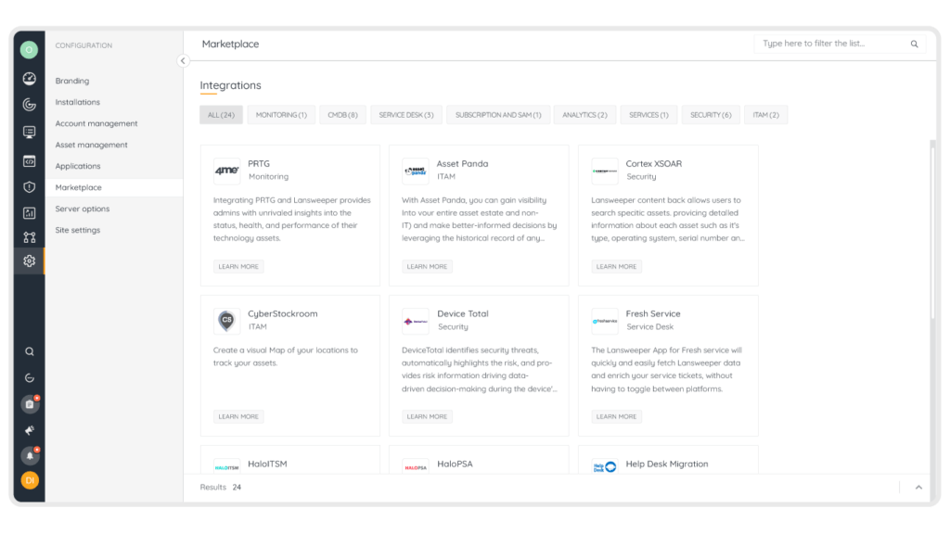Click the announcements megaphone icon
The image size is (950, 534).
point(29,430)
